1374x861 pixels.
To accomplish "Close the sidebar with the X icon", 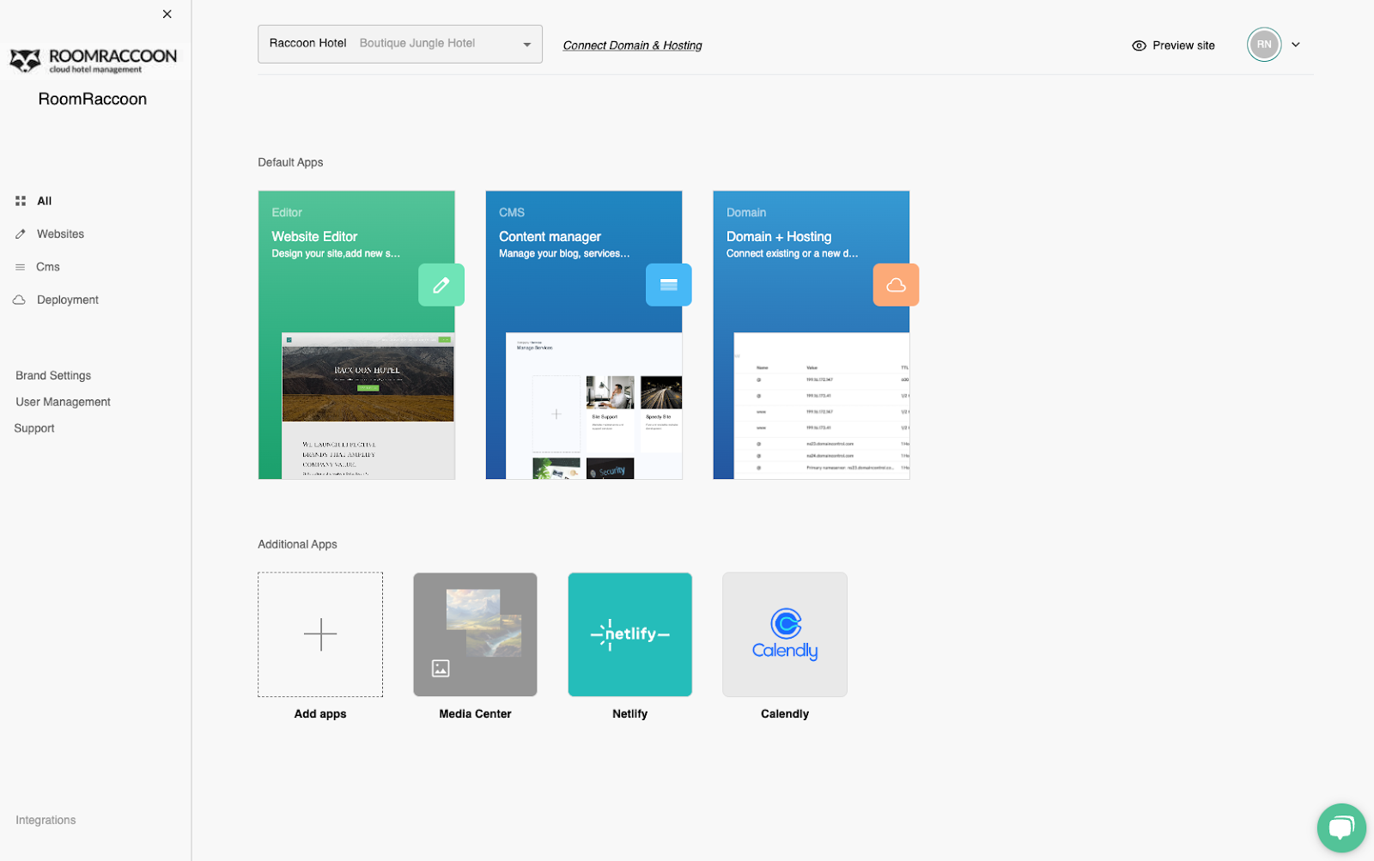I will click(x=167, y=14).
